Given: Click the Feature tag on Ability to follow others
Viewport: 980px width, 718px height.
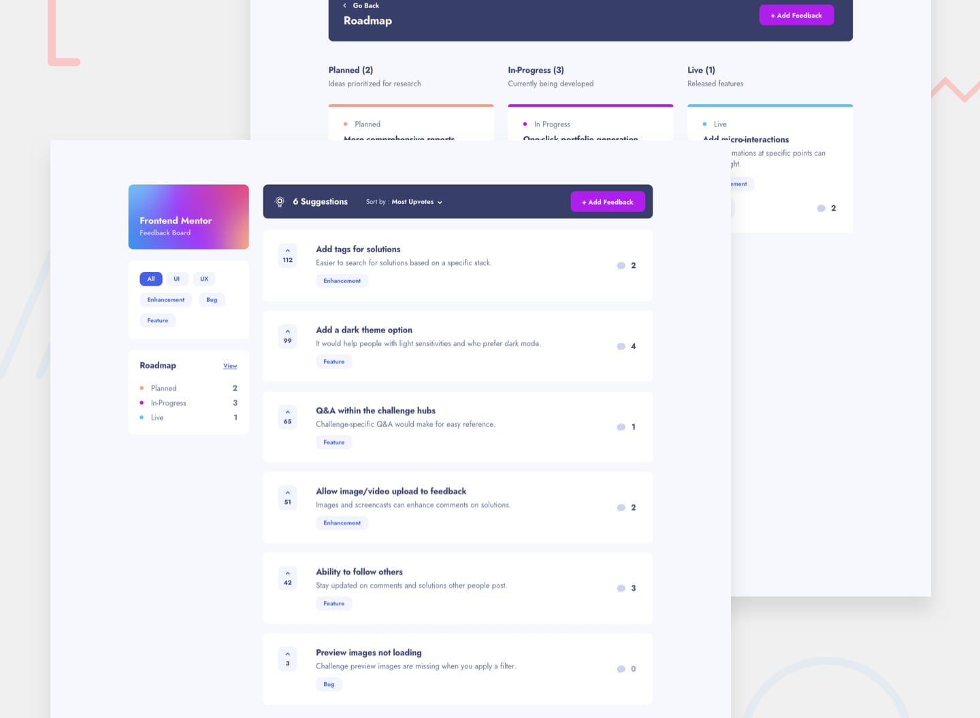Looking at the screenshot, I should point(333,603).
